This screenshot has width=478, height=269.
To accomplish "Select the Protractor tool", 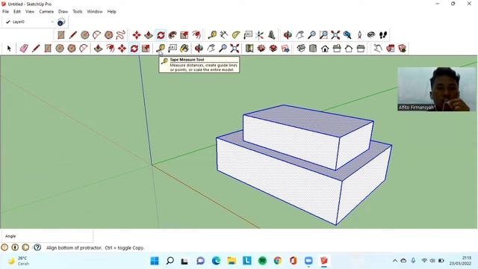I will 236,35.
